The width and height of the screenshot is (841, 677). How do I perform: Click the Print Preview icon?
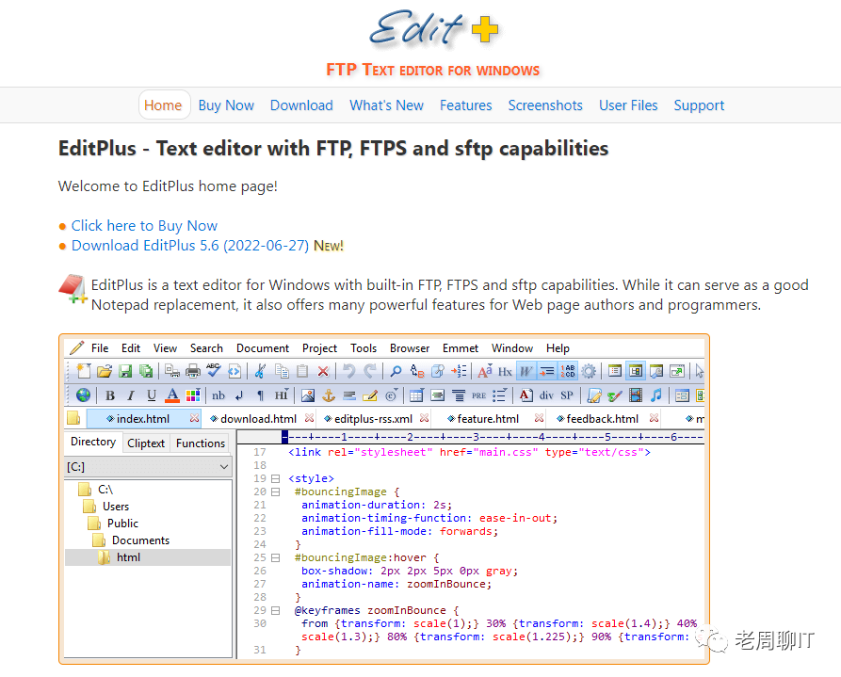172,371
